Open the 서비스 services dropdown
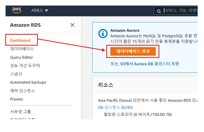This screenshot has height=132, width=204. 39,10
